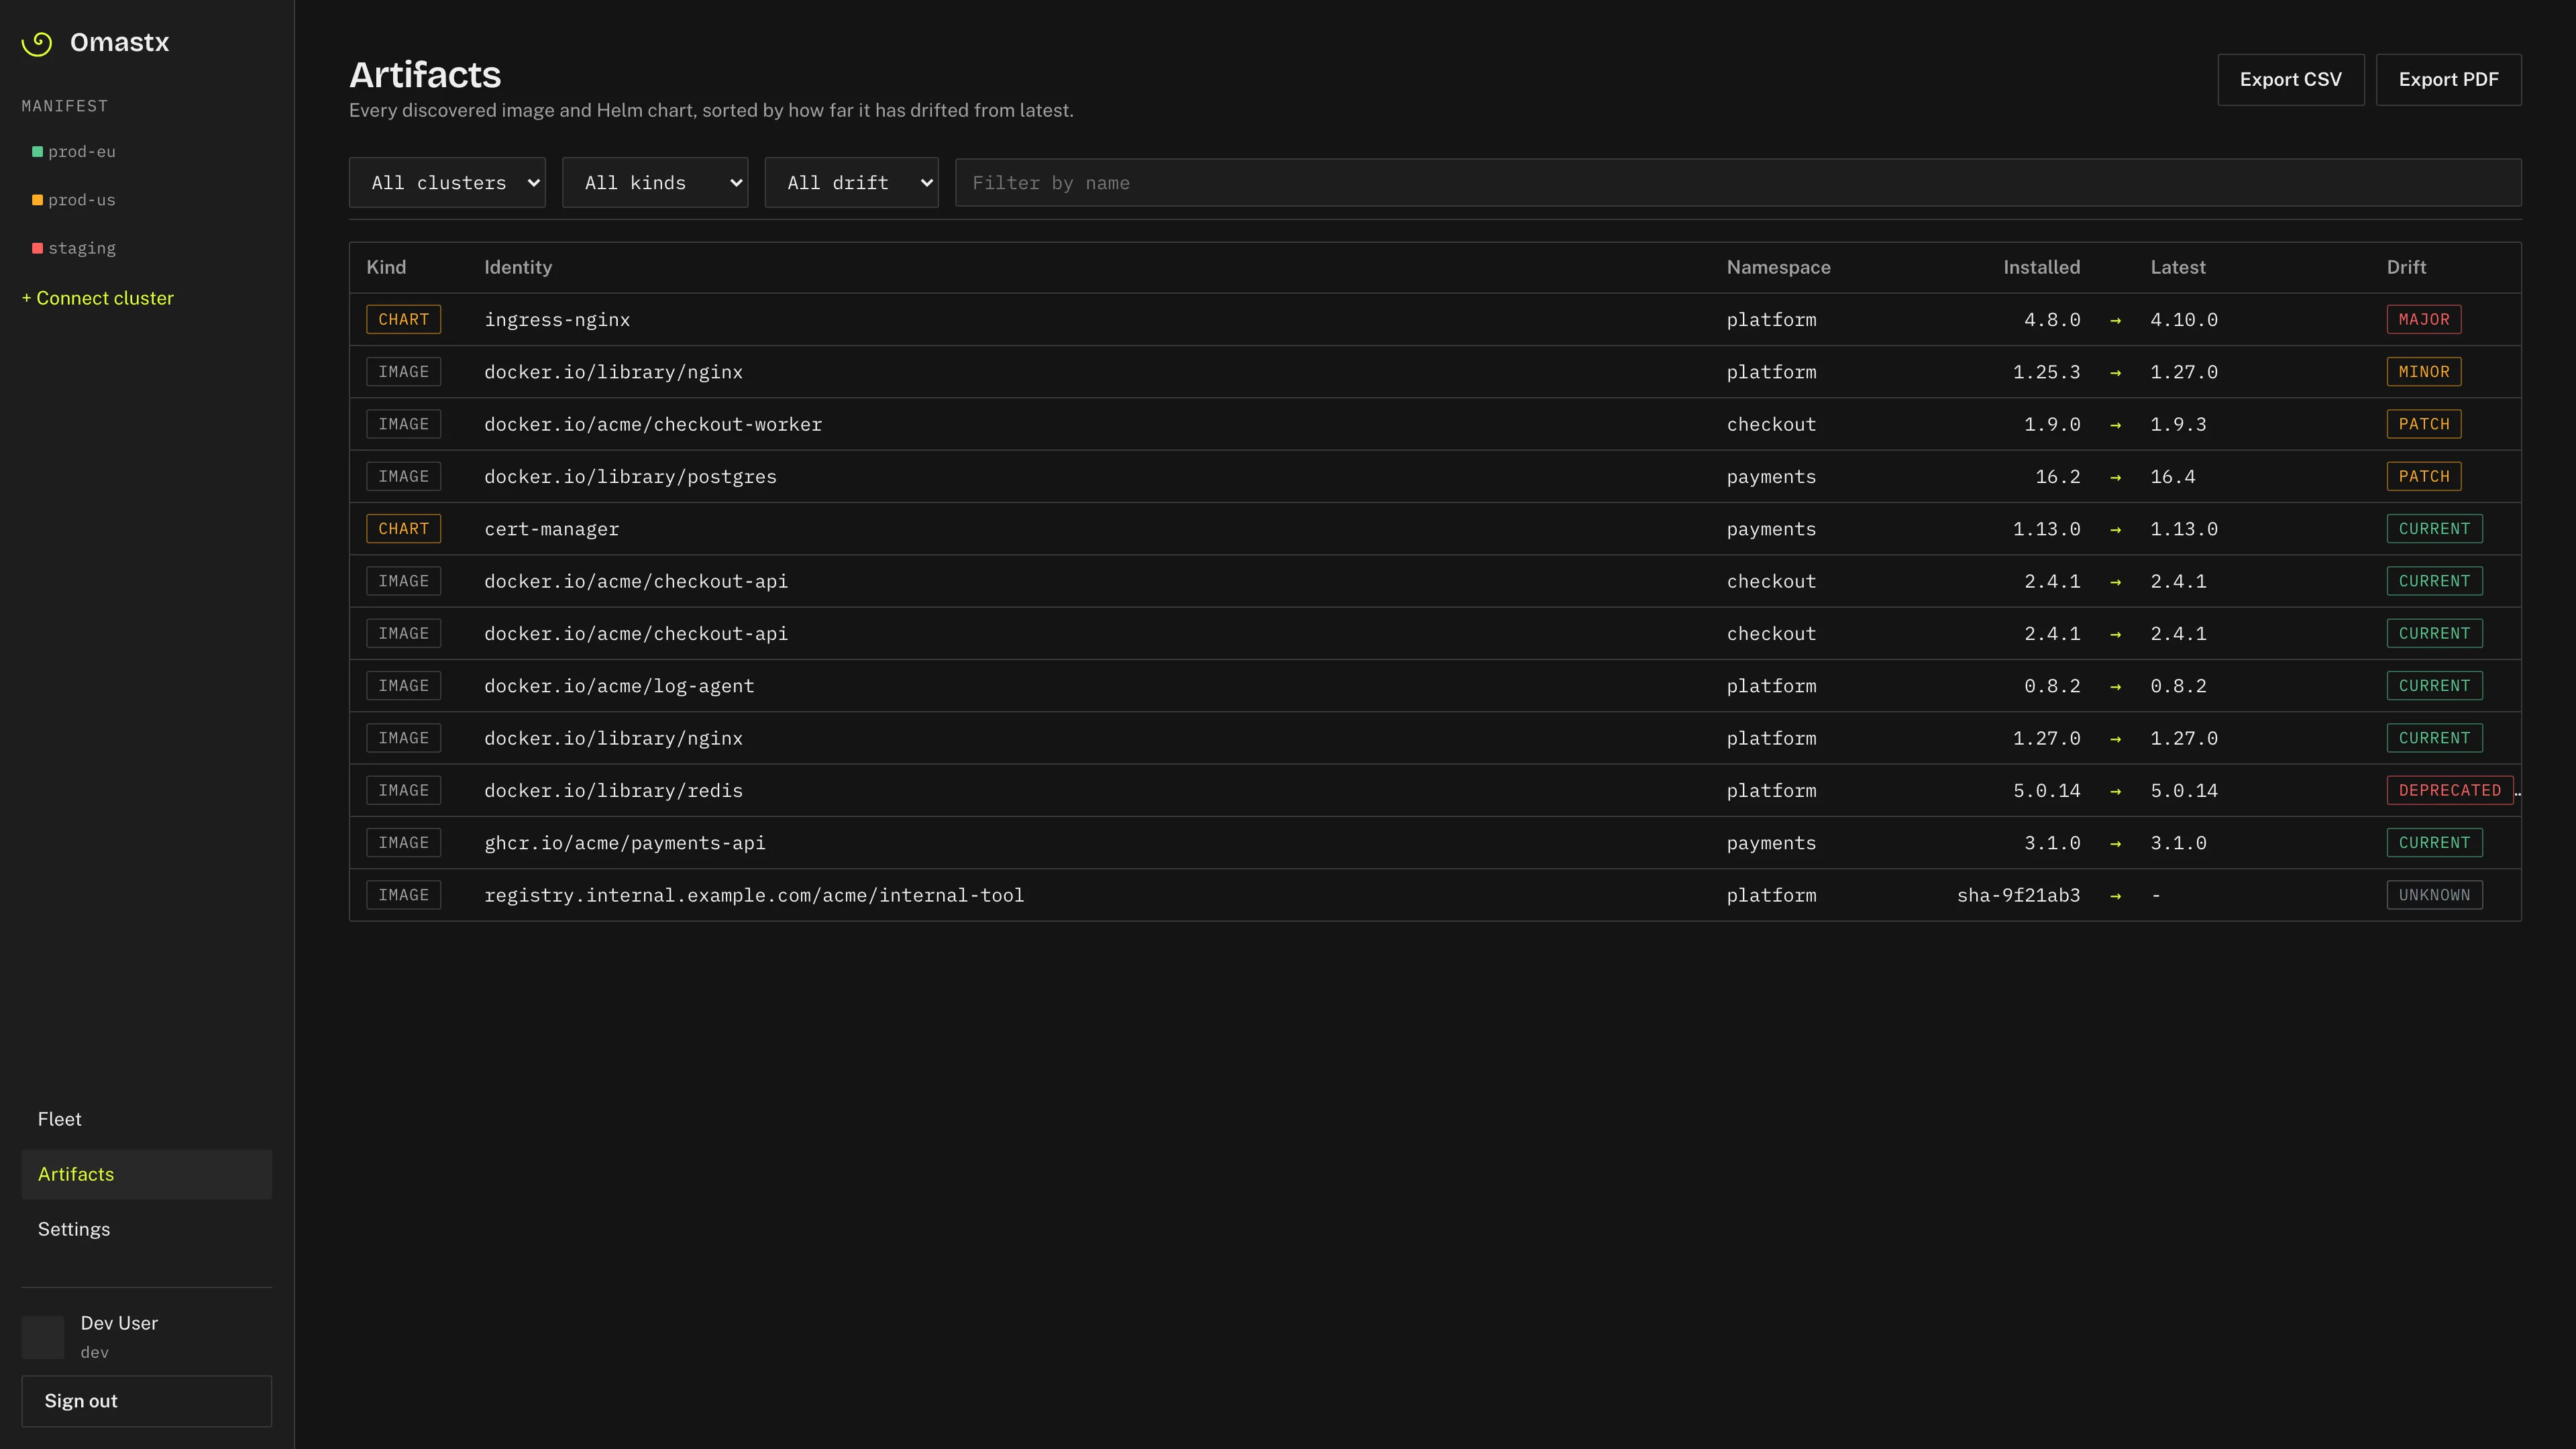Viewport: 2576px width, 1449px height.
Task: Click the CURRENT badge for log-agent
Action: coord(2434,686)
